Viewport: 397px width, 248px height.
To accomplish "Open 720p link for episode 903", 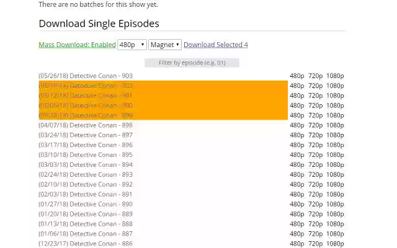I will (x=315, y=76).
